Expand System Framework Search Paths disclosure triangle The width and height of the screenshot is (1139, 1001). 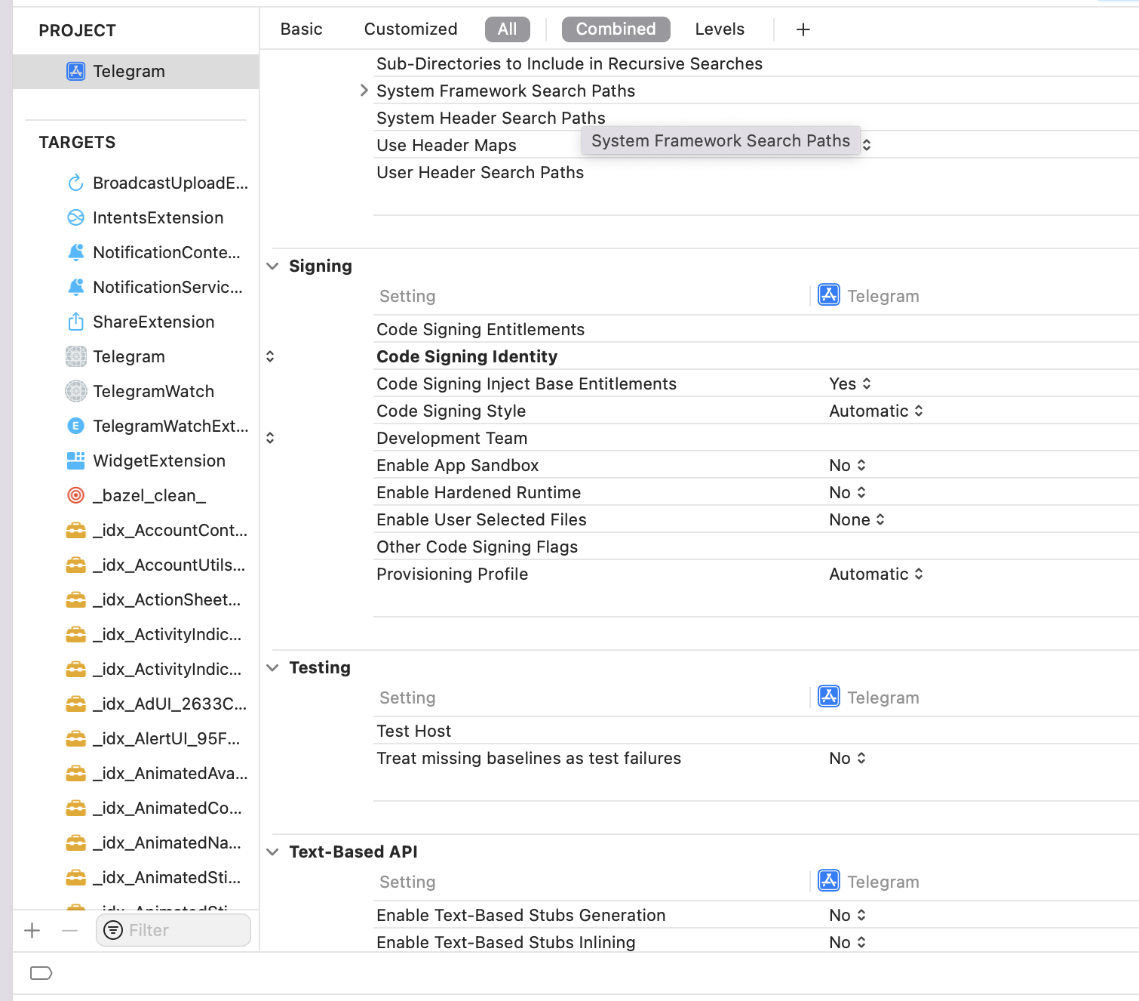364,90
